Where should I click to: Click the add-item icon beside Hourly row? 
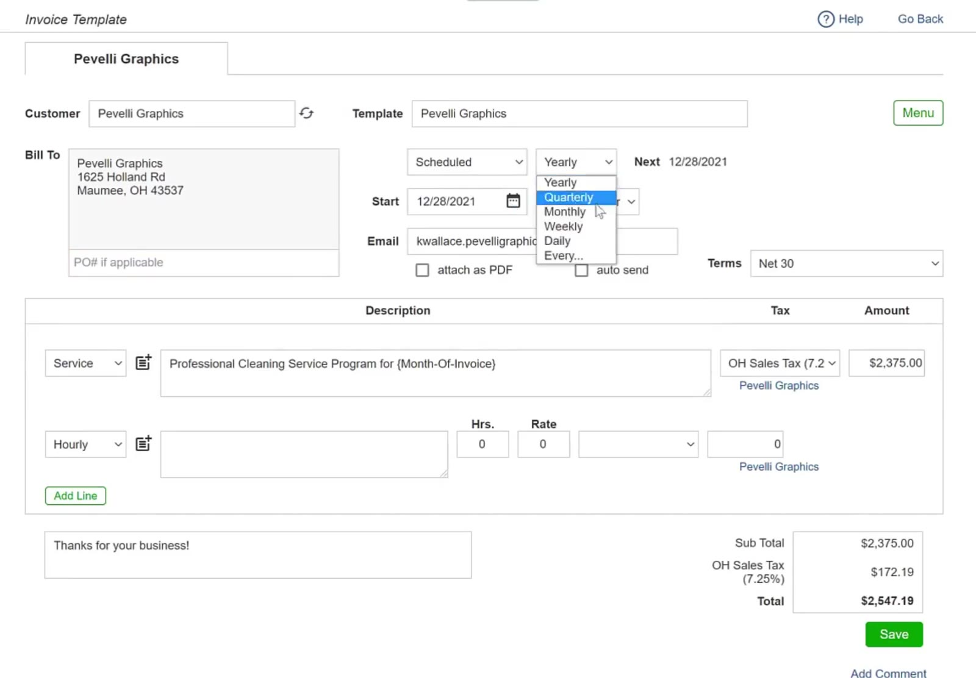[143, 443]
